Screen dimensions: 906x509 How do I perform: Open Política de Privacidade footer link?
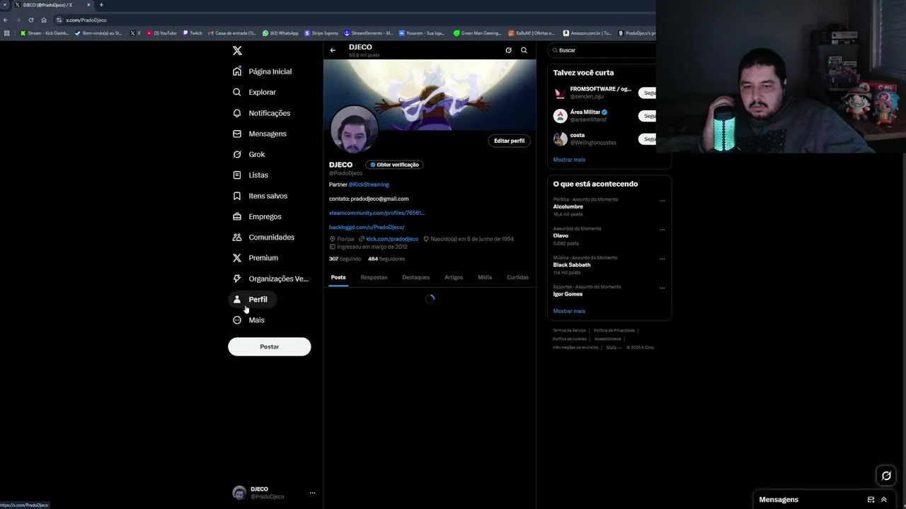(614, 330)
